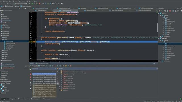
Task: Click the Run with Coverage toolbar icon
Action: (35, 4)
